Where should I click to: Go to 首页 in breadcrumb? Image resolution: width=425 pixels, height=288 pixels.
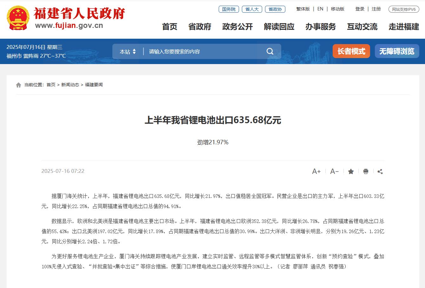[x=51, y=85]
